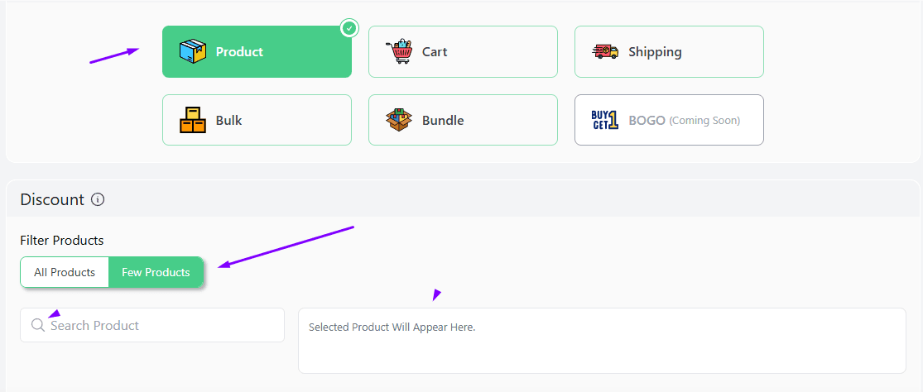Pick the Bulk discount type label

[x=229, y=121]
